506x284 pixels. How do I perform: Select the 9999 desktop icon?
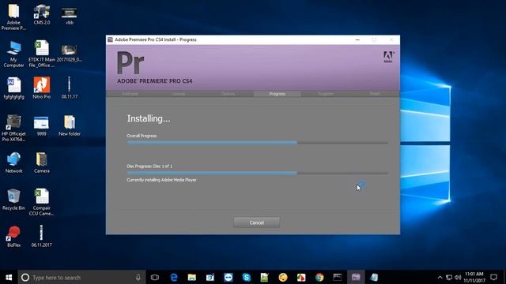42,126
